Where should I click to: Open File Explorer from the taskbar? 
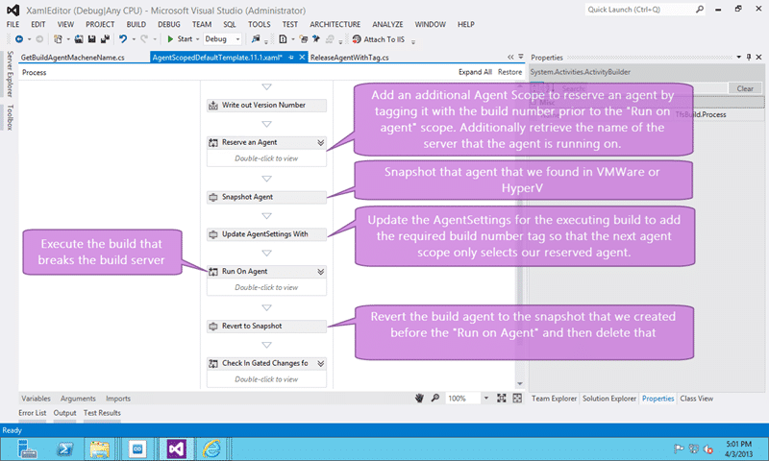[x=100, y=449]
